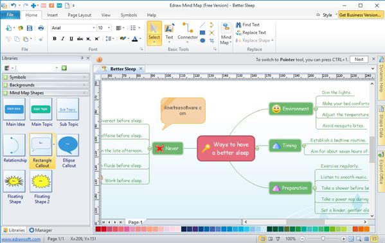385x243 pixels.
Task: Open the Arial font name dropdown
Action: point(94,28)
